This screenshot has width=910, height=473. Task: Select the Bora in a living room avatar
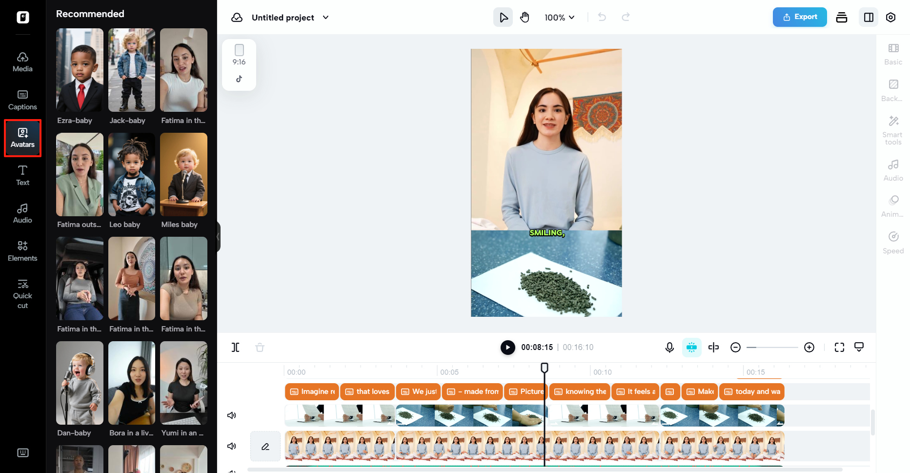(x=132, y=383)
